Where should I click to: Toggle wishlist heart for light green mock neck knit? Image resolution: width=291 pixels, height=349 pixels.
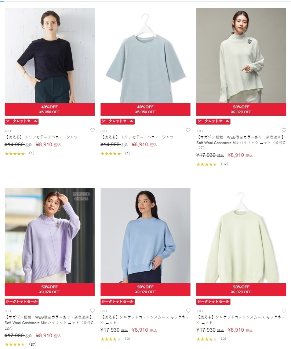tap(284, 310)
